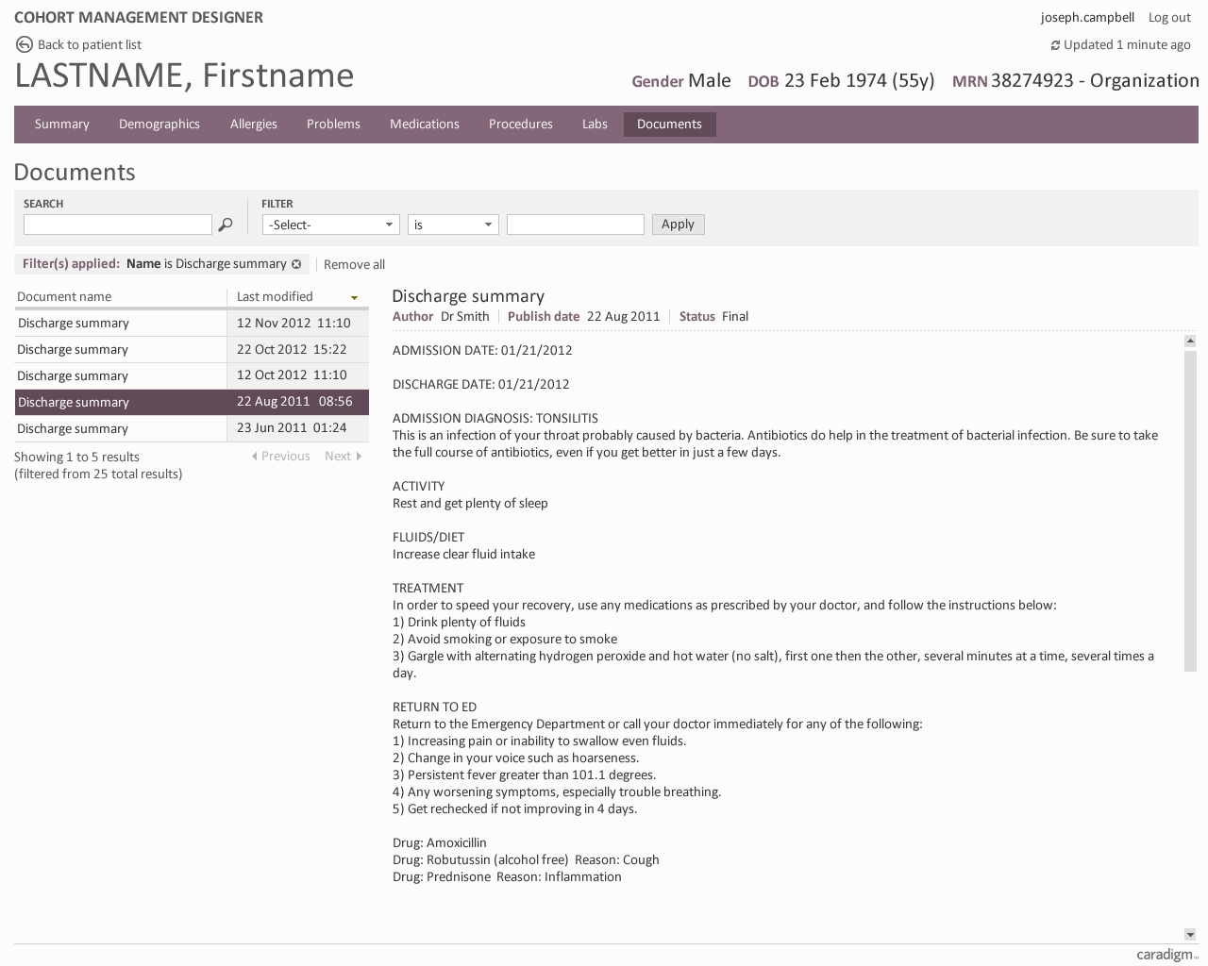The image size is (1208, 966).
Task: Click Remove all to clear filters
Action: (354, 264)
